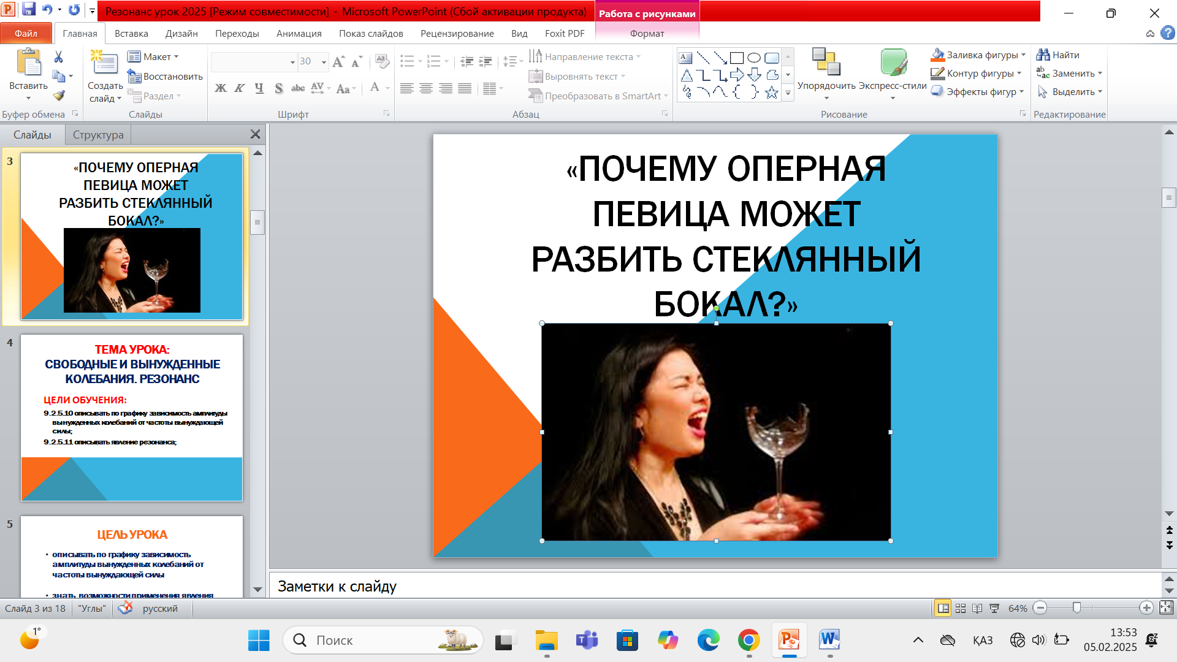
Task: Click the Cut scissors icon
Action: click(x=58, y=57)
